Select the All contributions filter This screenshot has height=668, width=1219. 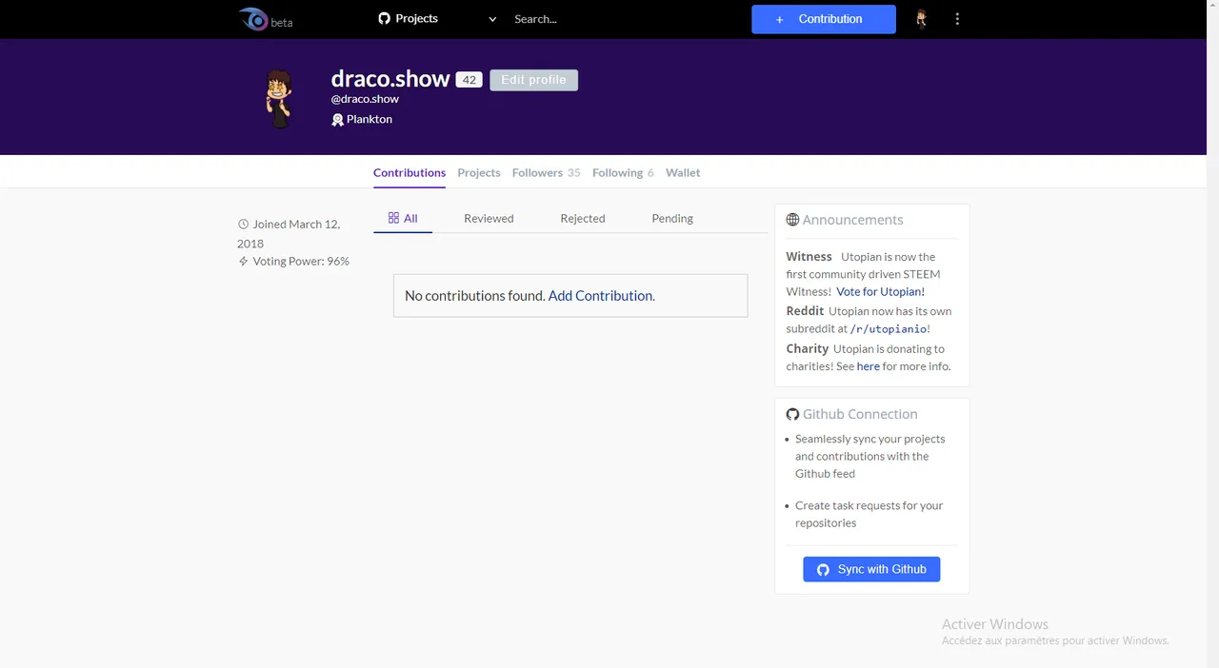[403, 218]
